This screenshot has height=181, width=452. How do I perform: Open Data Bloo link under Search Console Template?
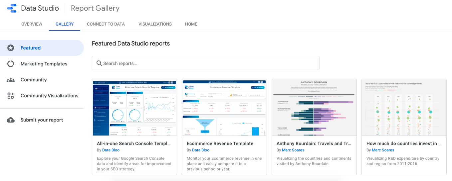pos(111,150)
